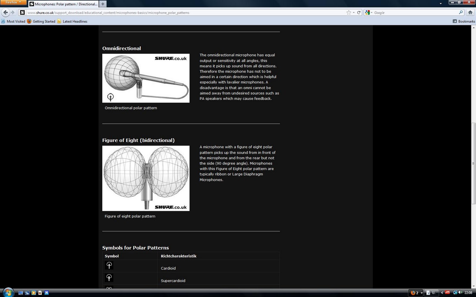This screenshot has height=297, width=476.
Task: Click the Symbols for Polar Patterns heading
Action: tap(135, 248)
